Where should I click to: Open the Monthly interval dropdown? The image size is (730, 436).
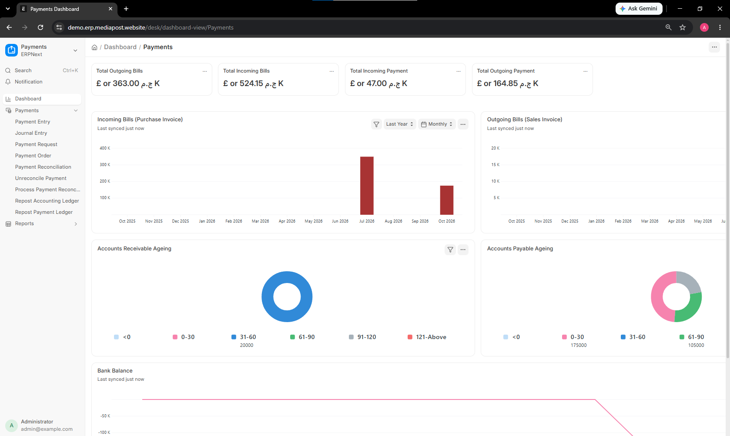(x=437, y=124)
